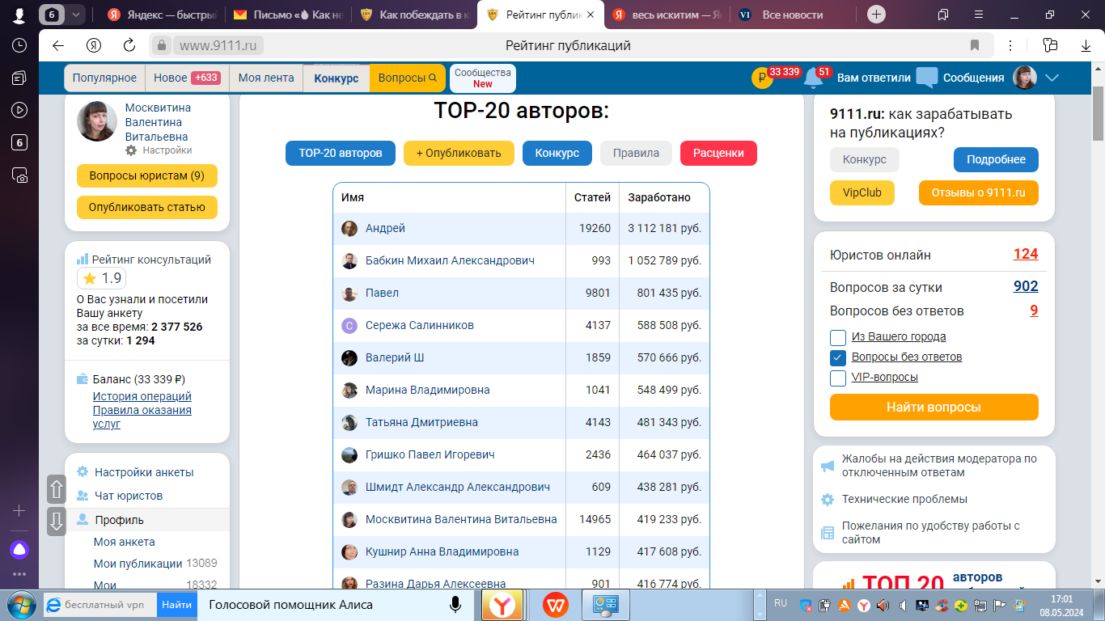Image resolution: width=1105 pixels, height=621 pixels.
Task: Switch to the 'Популярное' tab
Action: [x=104, y=78]
